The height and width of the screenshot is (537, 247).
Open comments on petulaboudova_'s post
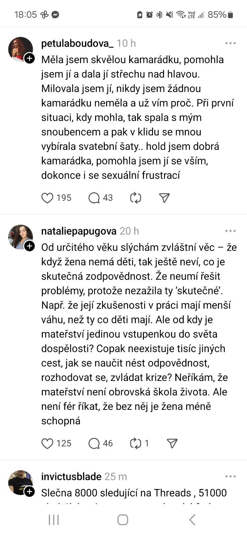[94, 198]
